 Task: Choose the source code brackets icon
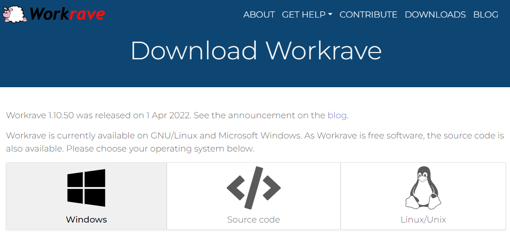[254, 188]
